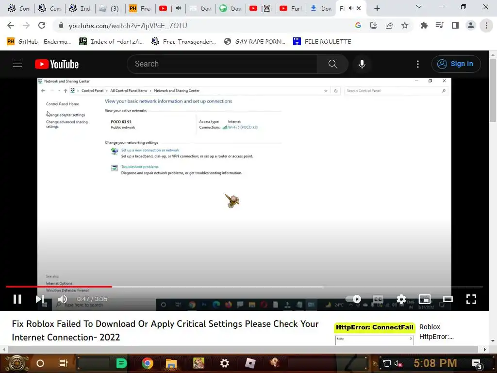The image size is (497, 373).
Task: Click the Sign in button
Action: point(456,64)
